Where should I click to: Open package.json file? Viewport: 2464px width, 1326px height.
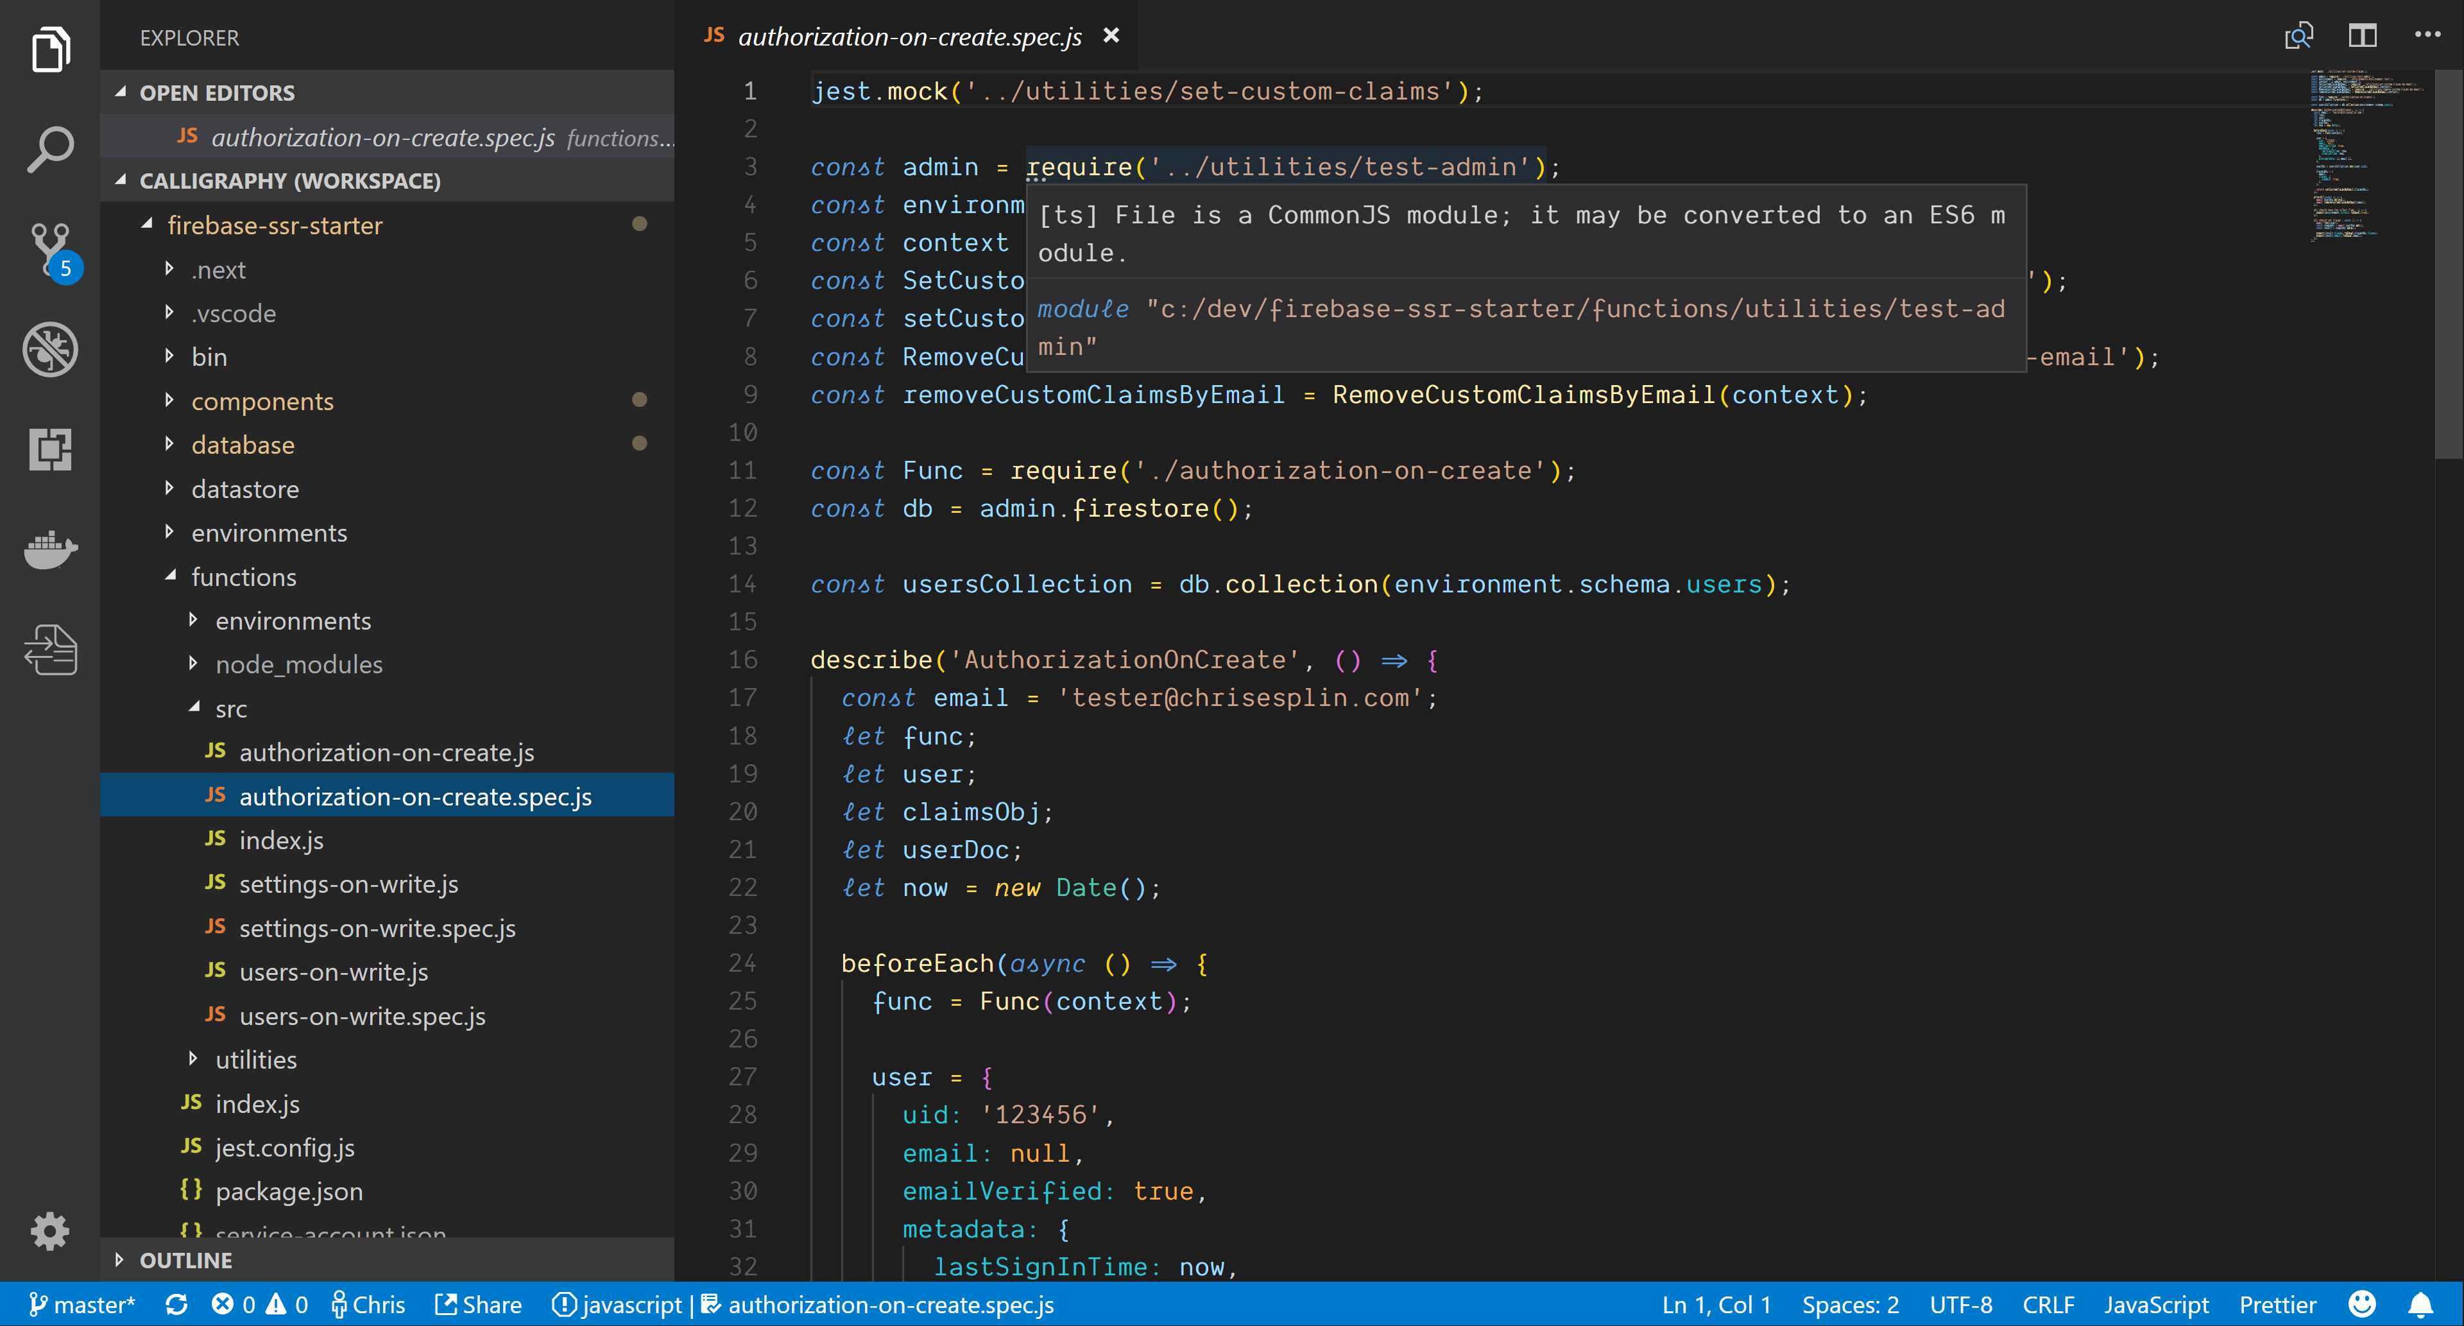tap(386, 1191)
